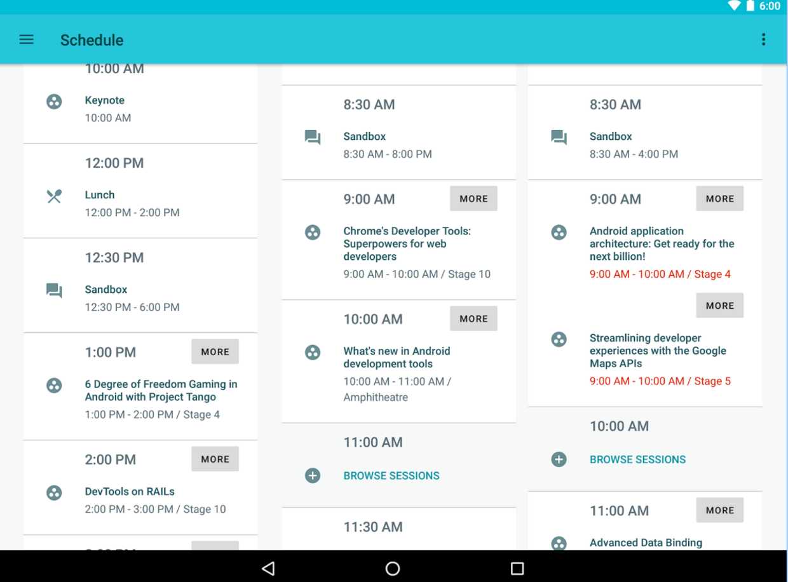Open the hamburger navigation menu
Viewport: 788px width, 582px height.
point(26,39)
